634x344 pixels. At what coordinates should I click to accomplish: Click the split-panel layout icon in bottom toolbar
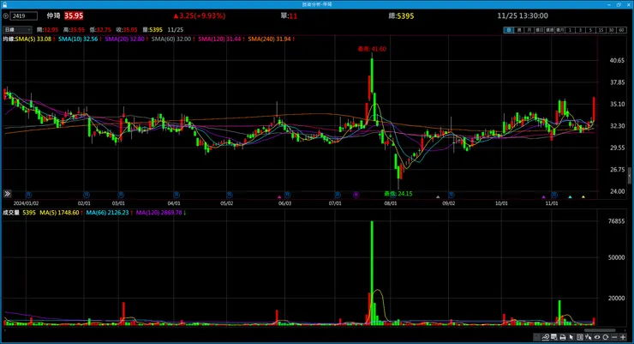580,337
